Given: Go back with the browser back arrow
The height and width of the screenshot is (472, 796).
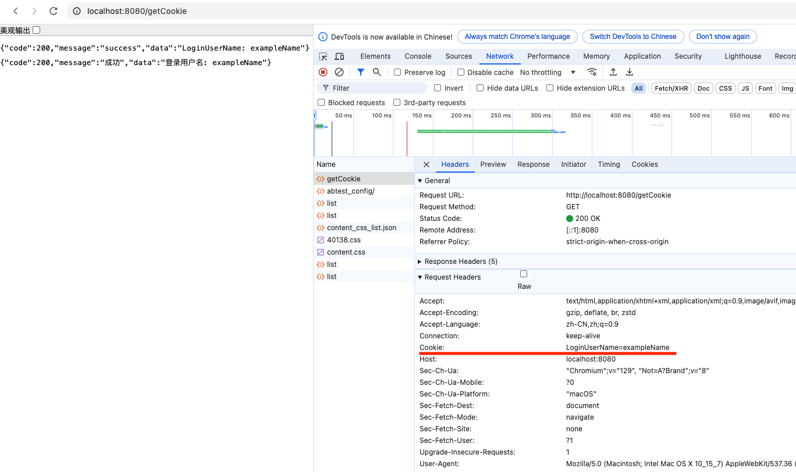Looking at the screenshot, I should pos(16,11).
